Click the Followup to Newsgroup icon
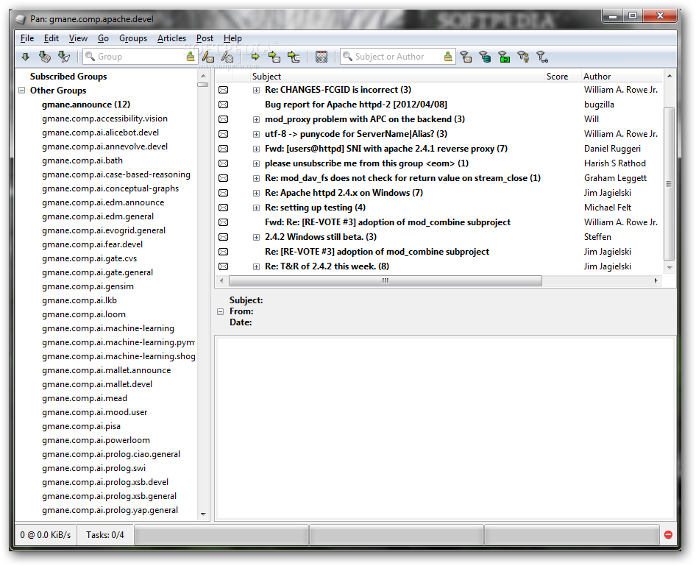 pyautogui.click(x=227, y=57)
